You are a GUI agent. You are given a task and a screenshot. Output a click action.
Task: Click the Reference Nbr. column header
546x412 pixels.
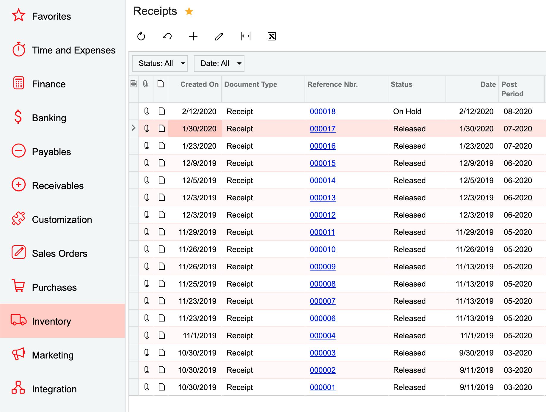(x=332, y=84)
